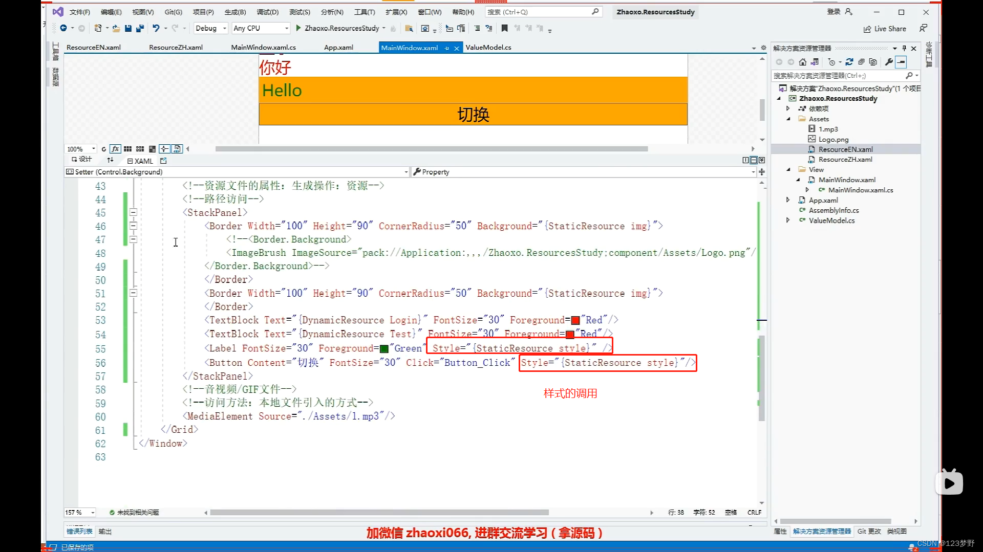
Task: Click the designer refresh icon
Action: click(x=104, y=149)
